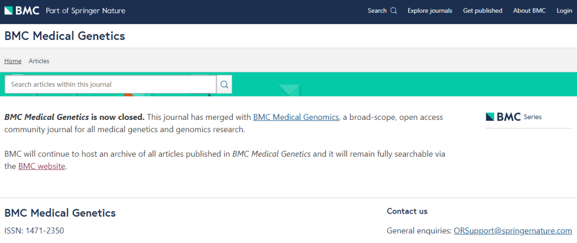
Task: Open the Search option in top bar
Action: coord(382,11)
